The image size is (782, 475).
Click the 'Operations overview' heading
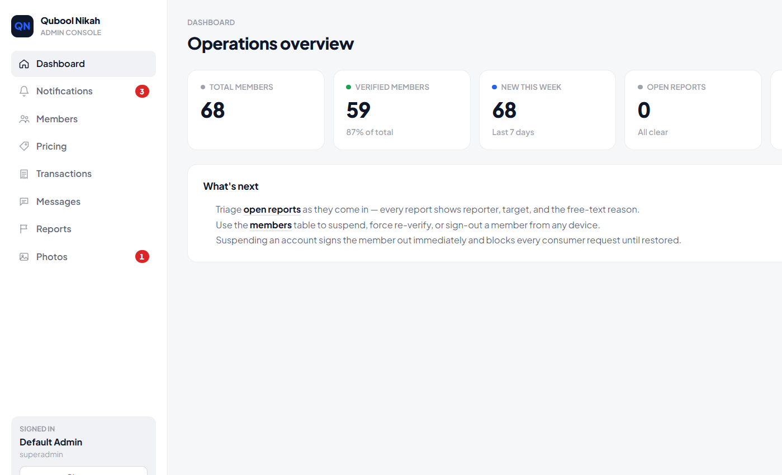[x=271, y=44]
